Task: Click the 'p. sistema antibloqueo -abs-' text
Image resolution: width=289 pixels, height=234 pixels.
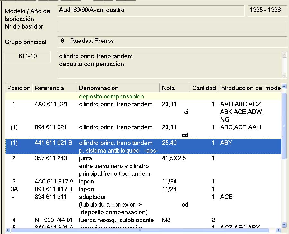Action: (x=119, y=151)
